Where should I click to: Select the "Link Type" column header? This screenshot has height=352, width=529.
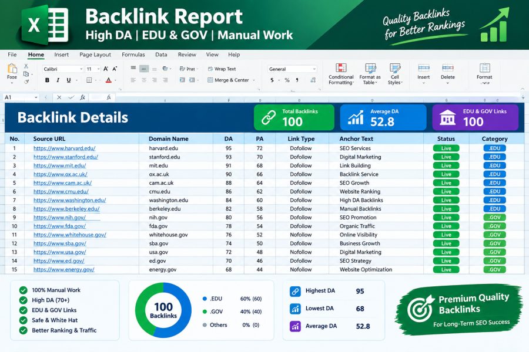301,139
